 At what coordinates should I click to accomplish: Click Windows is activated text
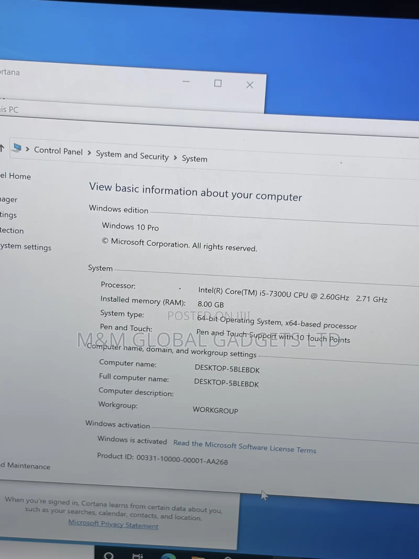pos(132,440)
